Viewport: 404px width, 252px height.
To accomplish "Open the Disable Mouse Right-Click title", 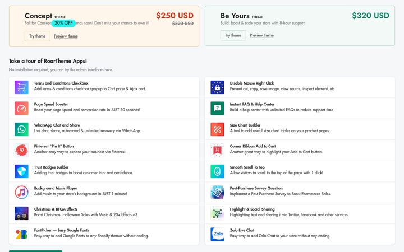I will coord(252,83).
